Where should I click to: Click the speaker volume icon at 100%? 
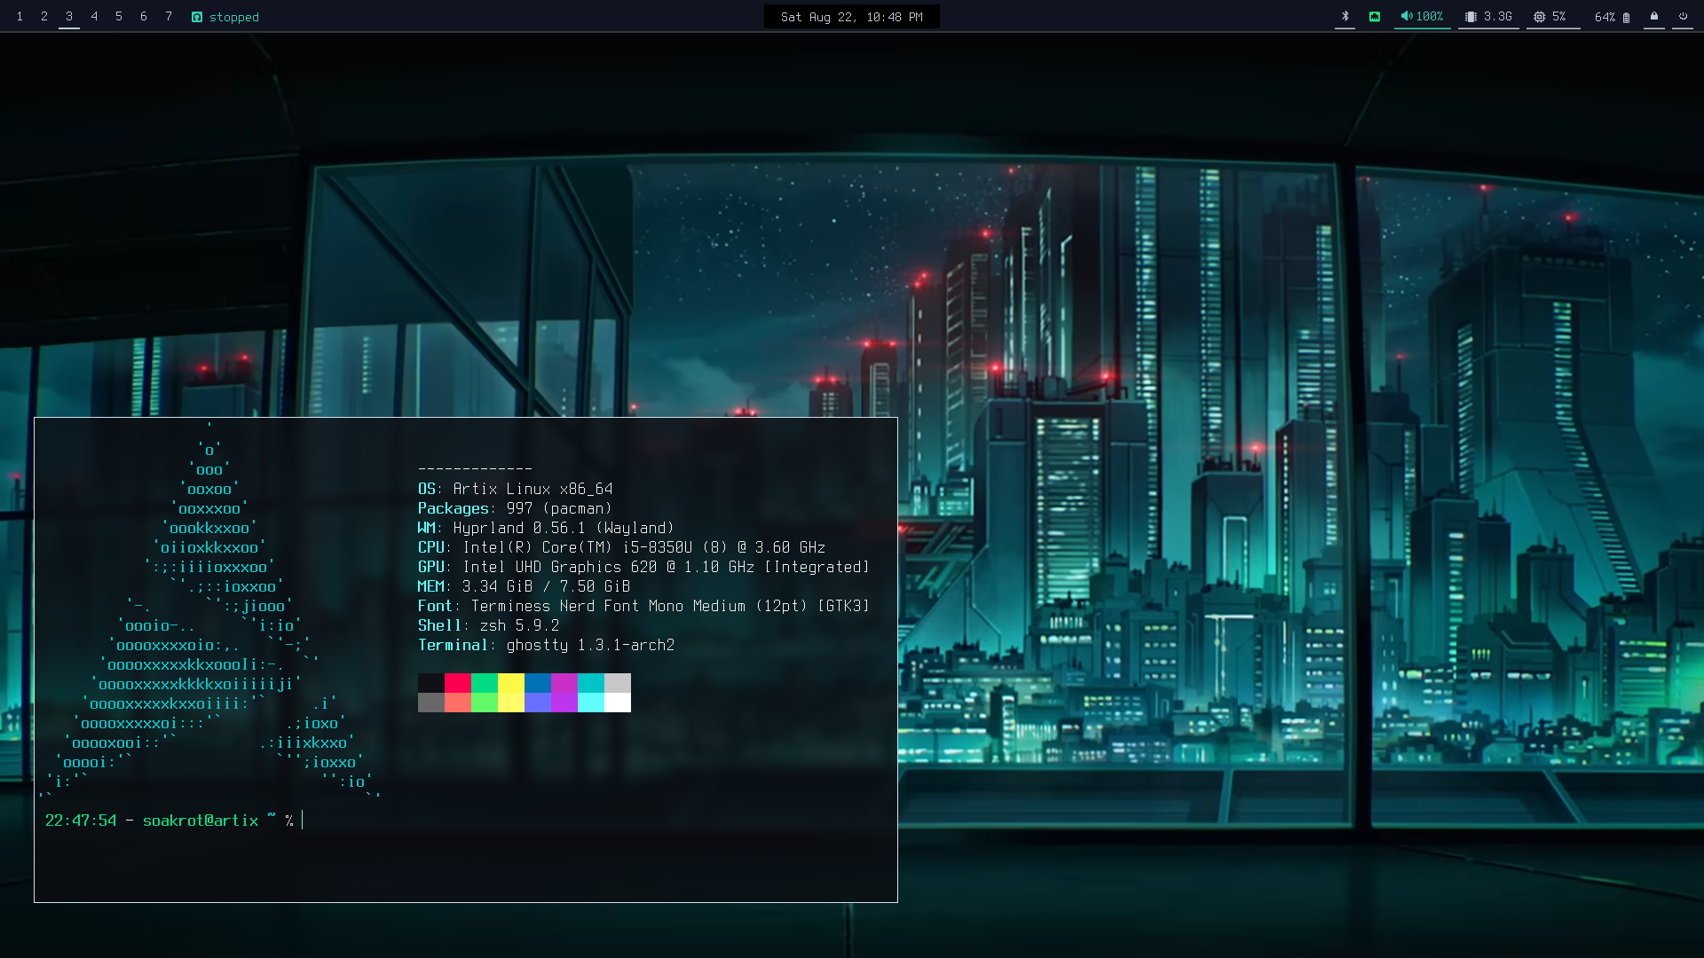click(x=1406, y=17)
